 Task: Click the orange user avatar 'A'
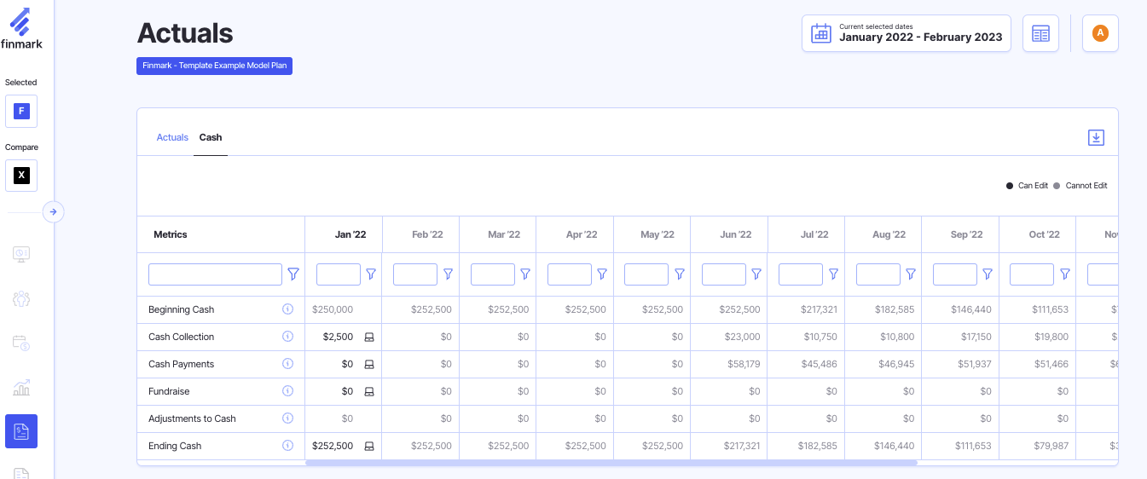click(1100, 33)
